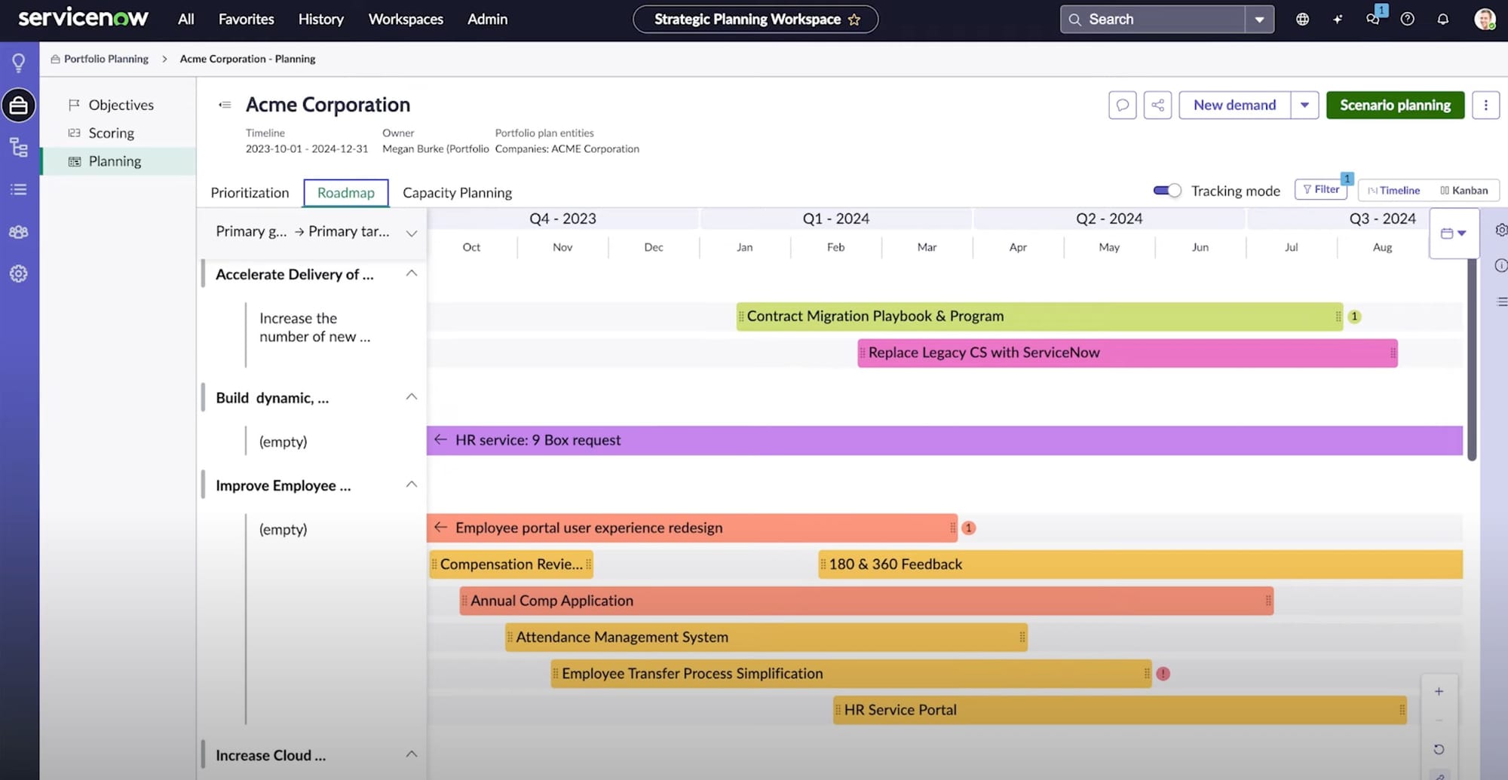Open the Filter button
Viewport: 1508px width, 780px height.
tap(1321, 189)
